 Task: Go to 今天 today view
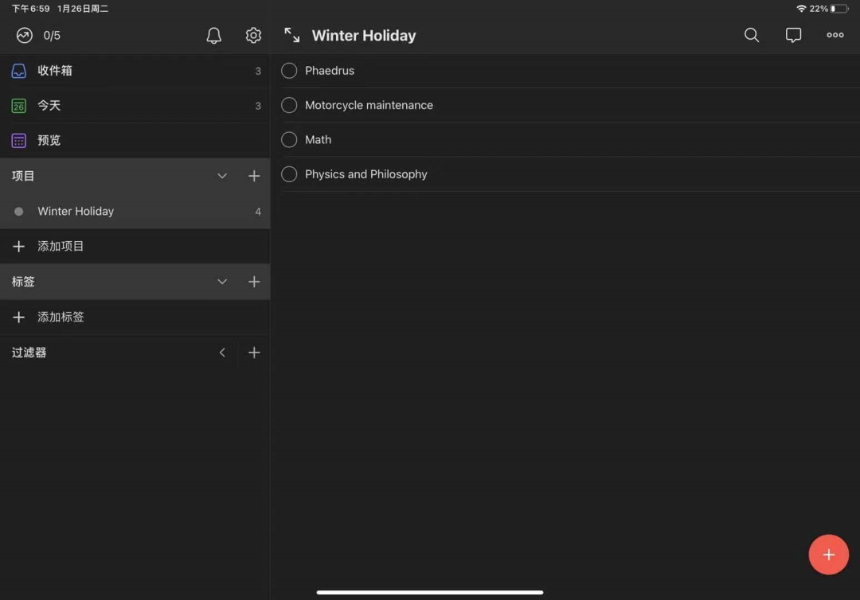49,105
